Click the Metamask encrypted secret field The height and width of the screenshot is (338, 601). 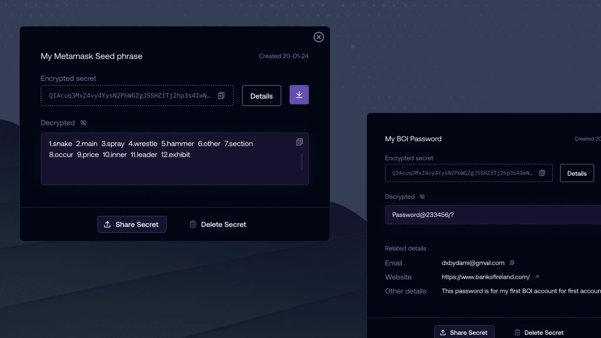130,96
